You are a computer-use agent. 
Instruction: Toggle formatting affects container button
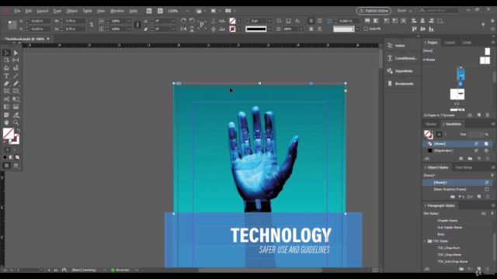coord(7,150)
